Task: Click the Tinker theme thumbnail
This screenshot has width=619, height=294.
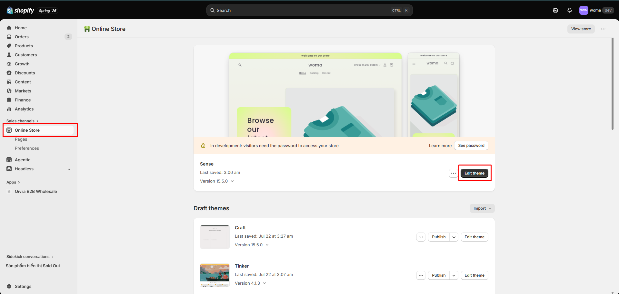Action: (215, 275)
